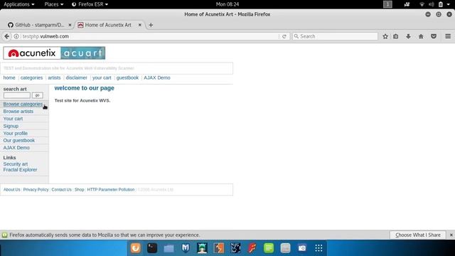Open your cart in top navigation
The width and height of the screenshot is (455, 256).
[x=102, y=78]
